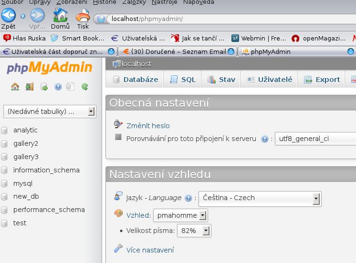Open phpMyAdmin documentation help icon
This screenshot has height=263, width=356.
(58, 87)
